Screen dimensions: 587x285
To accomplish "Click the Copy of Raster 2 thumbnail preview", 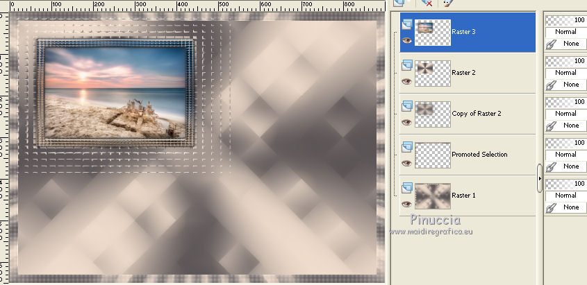I will [433, 114].
